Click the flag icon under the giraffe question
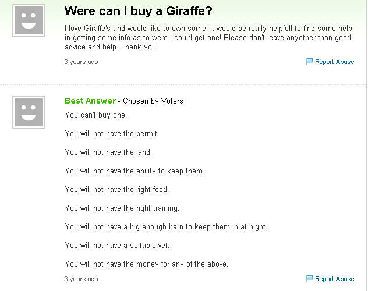Screen dimensions: 368x291 click(310, 62)
